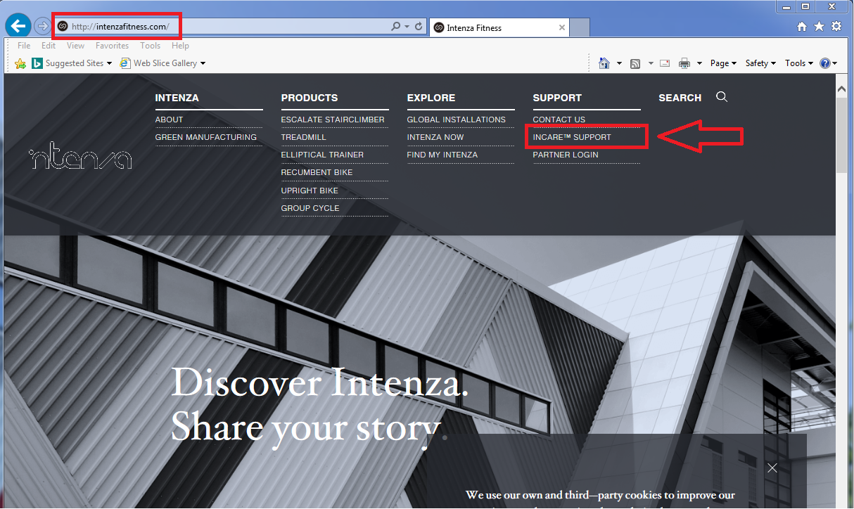Open the INTENZA NOW link
The width and height of the screenshot is (854, 509).
click(x=435, y=137)
